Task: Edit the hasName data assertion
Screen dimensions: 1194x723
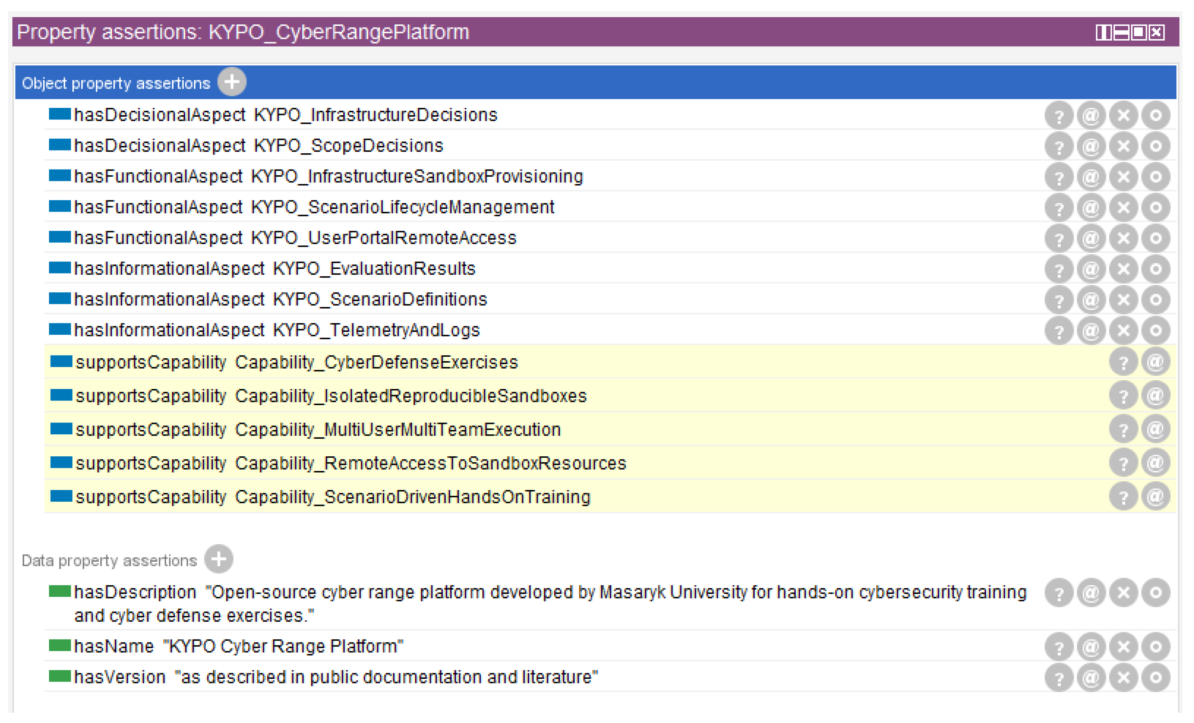Action: coord(1156,647)
